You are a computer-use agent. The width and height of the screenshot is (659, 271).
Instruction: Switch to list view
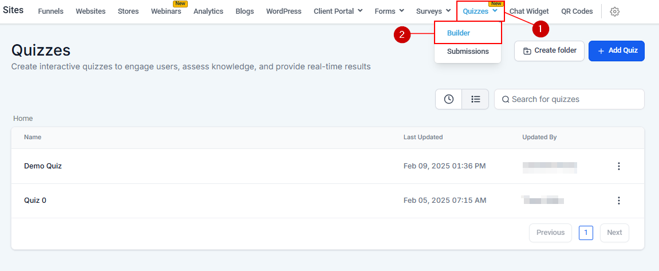pyautogui.click(x=475, y=99)
